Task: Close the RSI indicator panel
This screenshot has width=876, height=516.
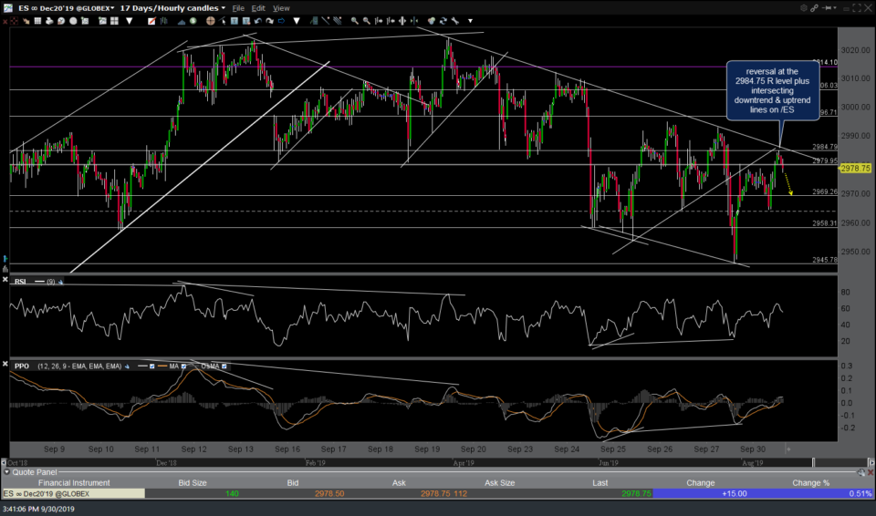Action: tap(5, 279)
